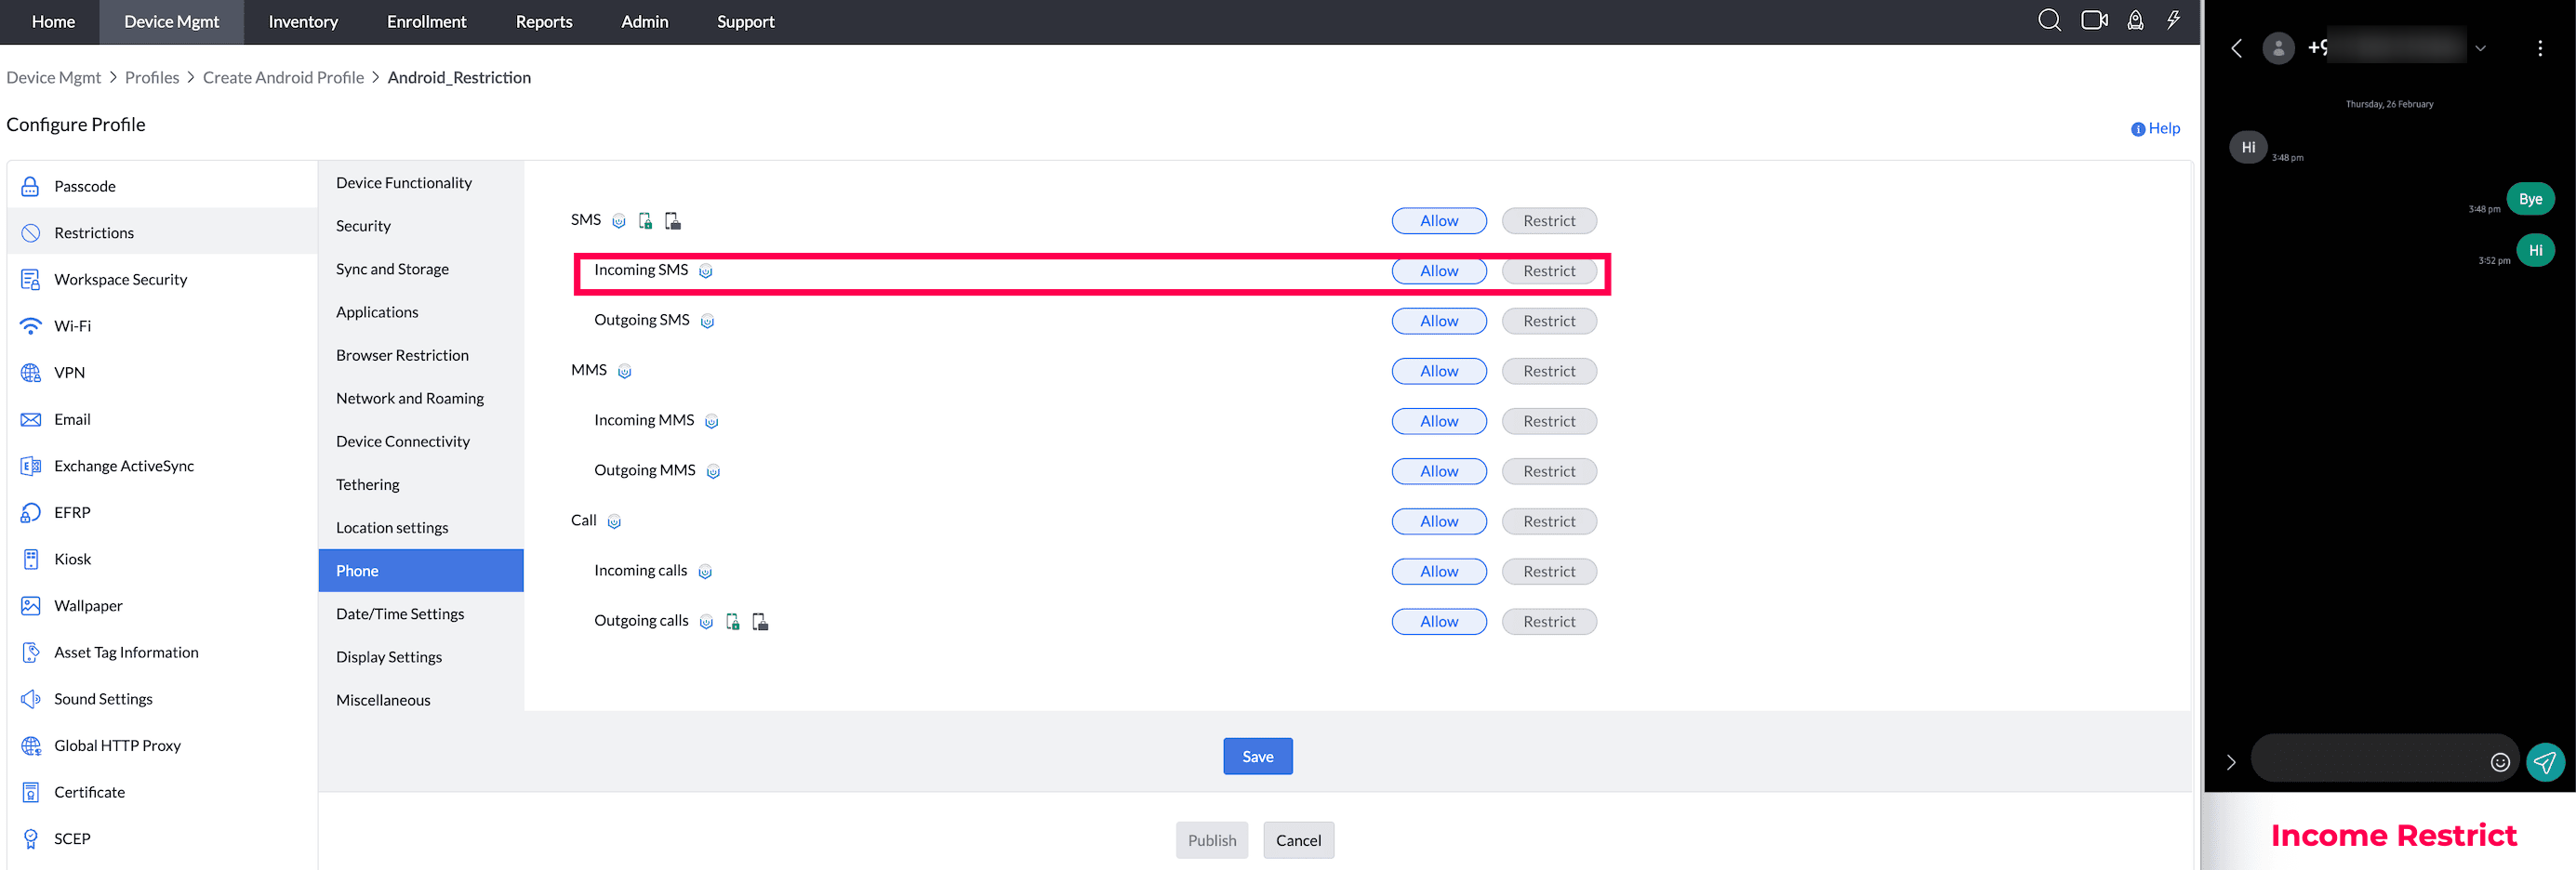
Task: Go to Profiles breadcrumb
Action: click(x=152, y=77)
